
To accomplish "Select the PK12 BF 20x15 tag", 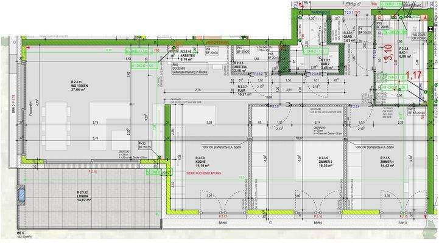I will tap(145, 145).
